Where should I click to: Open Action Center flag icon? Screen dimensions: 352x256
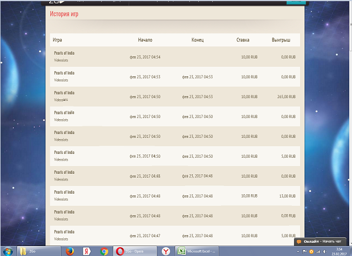coord(304,252)
